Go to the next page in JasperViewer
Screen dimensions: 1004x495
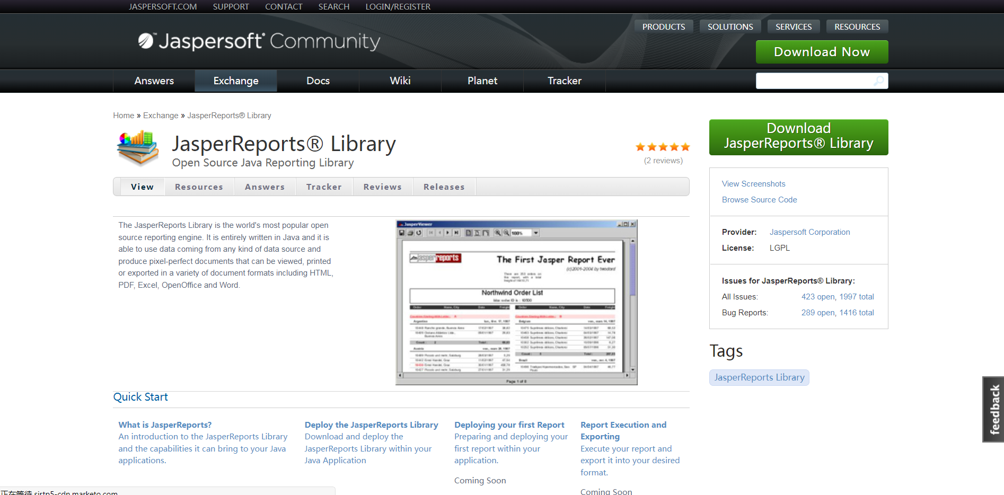point(447,233)
